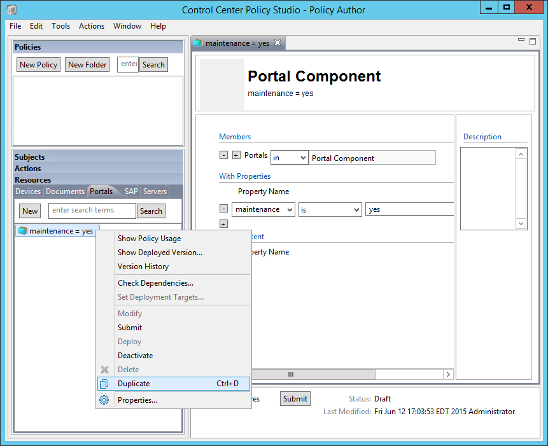The image size is (548, 446).
Task: Open Version History from context menu
Action: click(x=174, y=267)
